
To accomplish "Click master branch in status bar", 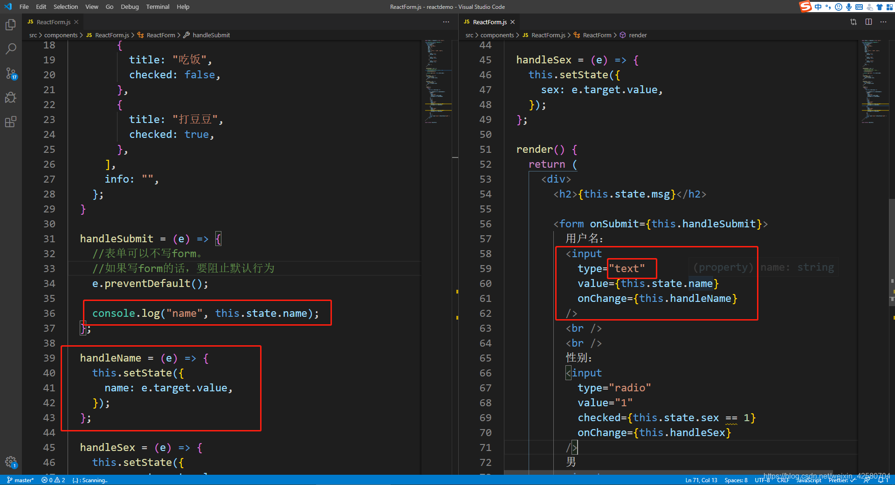I will [x=20, y=480].
